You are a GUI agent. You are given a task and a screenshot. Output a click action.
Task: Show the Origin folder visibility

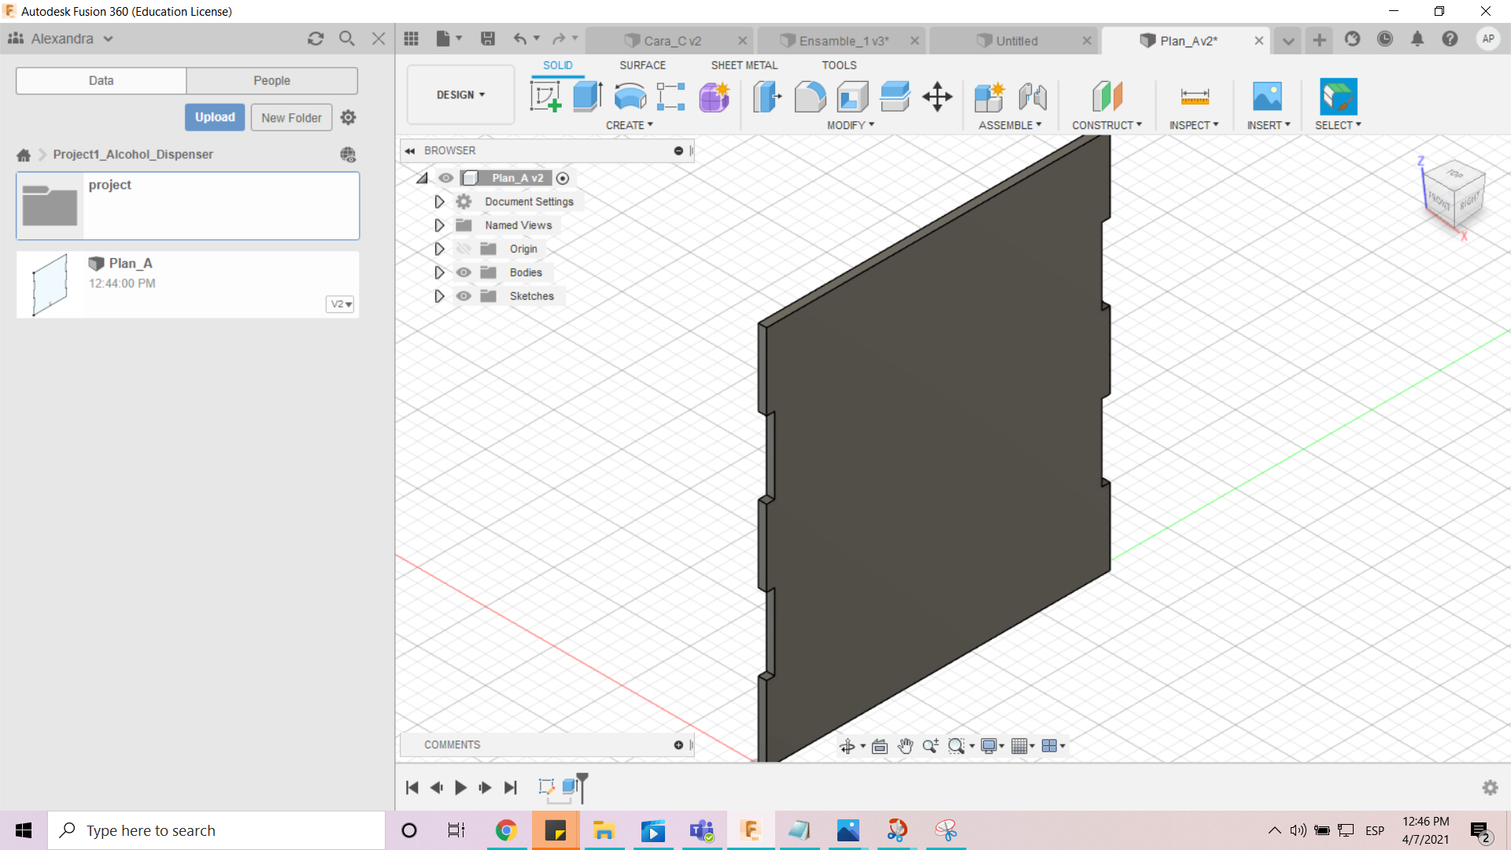[464, 249]
